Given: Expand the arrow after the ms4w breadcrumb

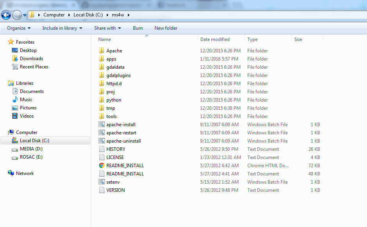Looking at the screenshot, I should (128, 15).
